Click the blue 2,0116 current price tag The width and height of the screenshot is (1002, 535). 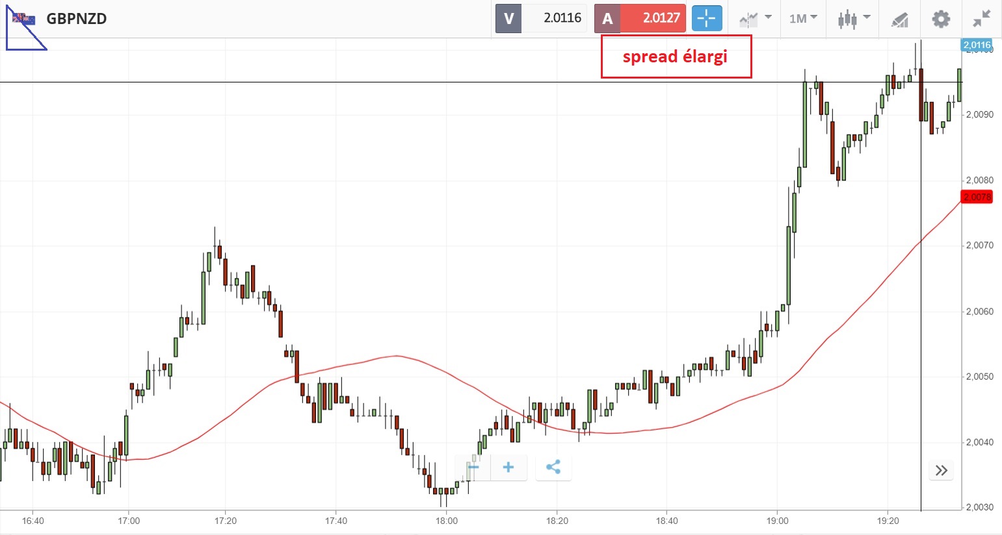977,45
